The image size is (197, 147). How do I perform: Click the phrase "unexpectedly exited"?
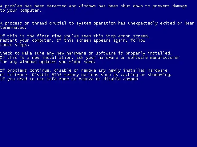click(151, 23)
